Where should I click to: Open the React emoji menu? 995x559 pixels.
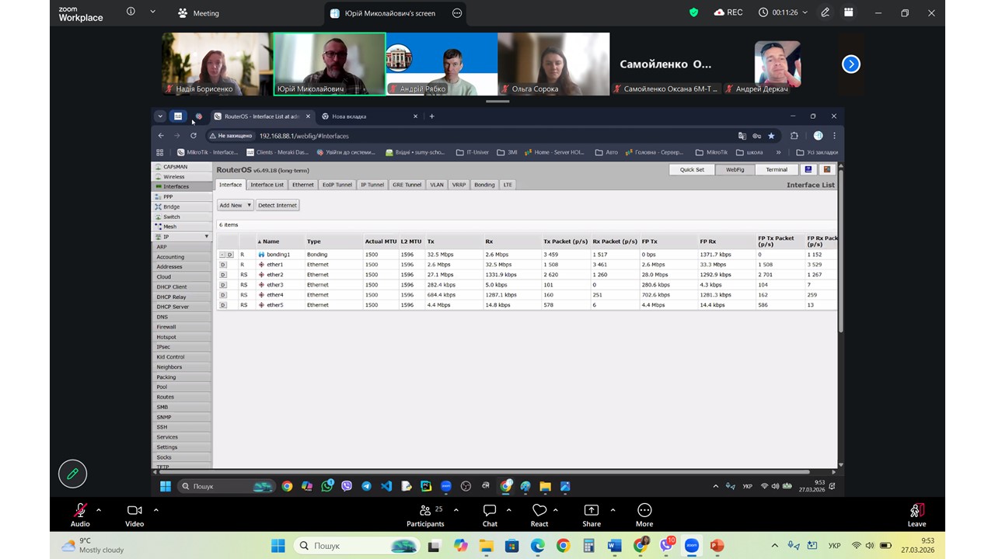[x=539, y=514]
